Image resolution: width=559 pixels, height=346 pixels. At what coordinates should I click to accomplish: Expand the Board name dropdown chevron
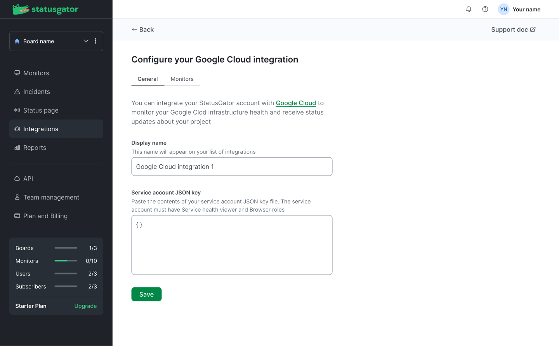(86, 41)
